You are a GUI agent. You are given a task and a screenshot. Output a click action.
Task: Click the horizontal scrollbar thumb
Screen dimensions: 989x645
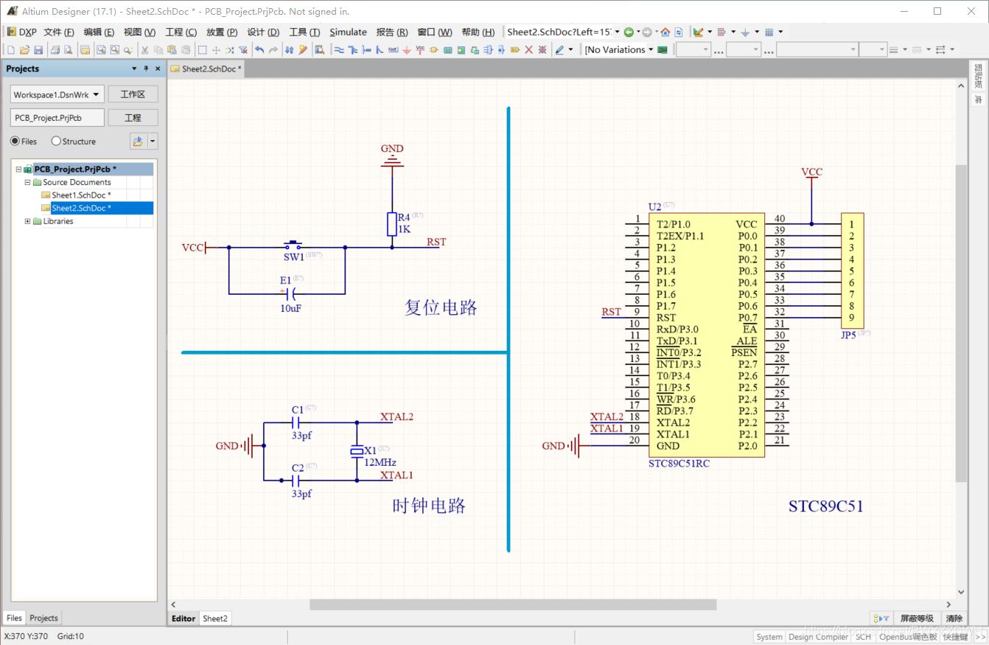click(x=513, y=604)
